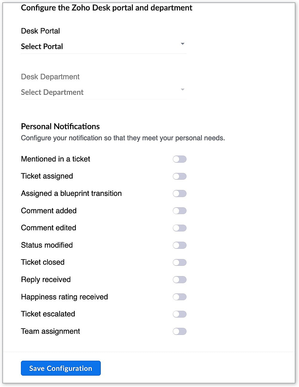Switch on Team assignment notification
The width and height of the screenshot is (299, 387).
click(179, 331)
